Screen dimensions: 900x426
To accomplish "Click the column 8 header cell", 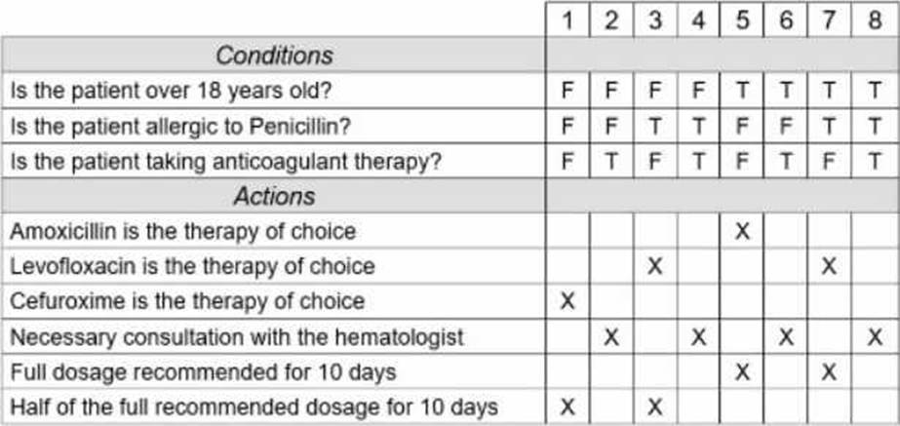I will pyautogui.click(x=876, y=20).
